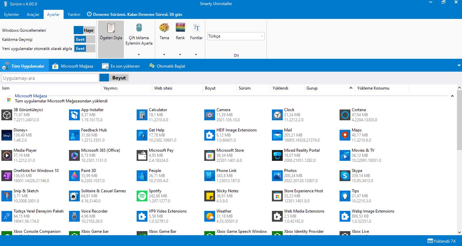Select the Sticky Notes icon
462x246 pixels.
tap(210, 196)
